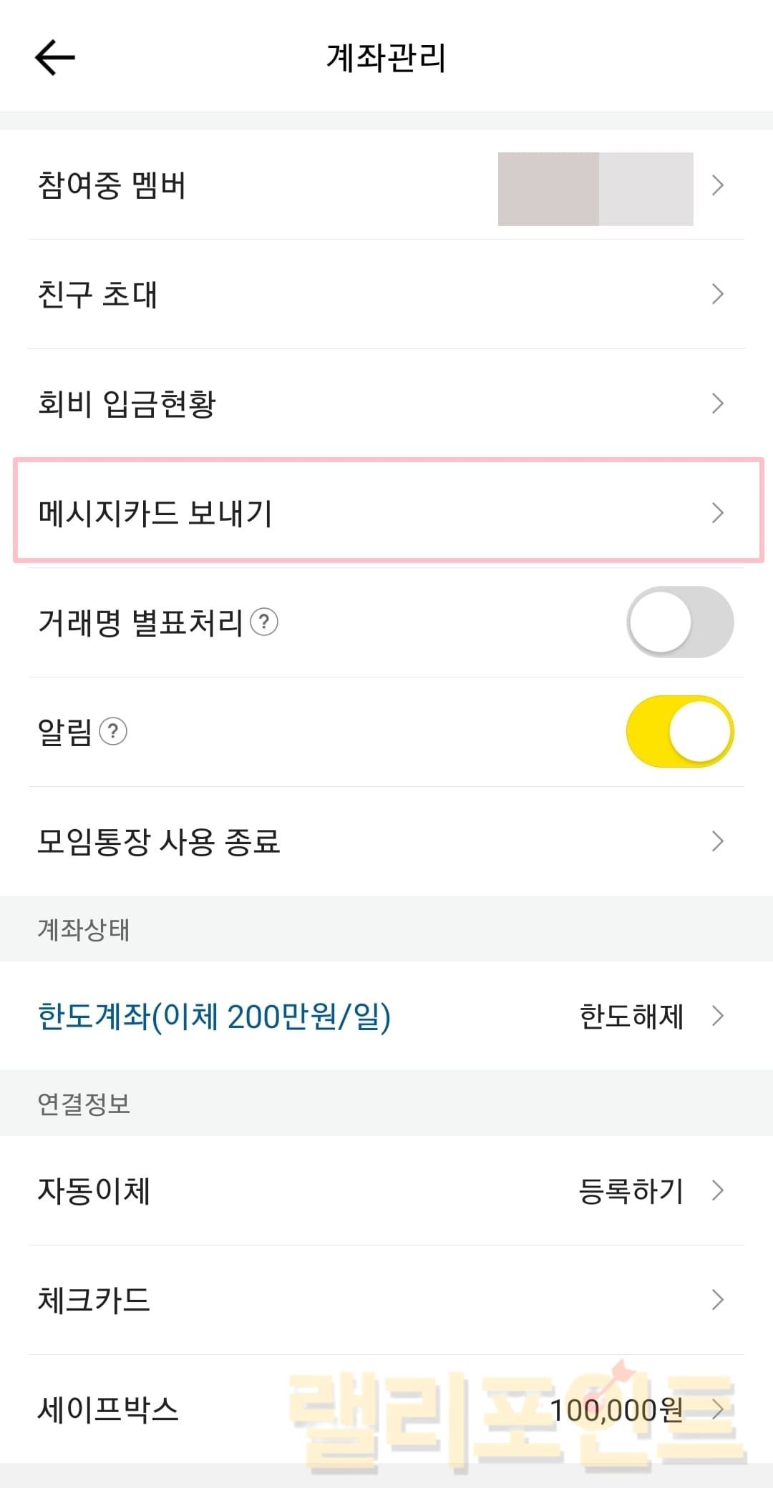The image size is (773, 1488).
Task: Click help icon next to 알림
Action: coord(113,732)
